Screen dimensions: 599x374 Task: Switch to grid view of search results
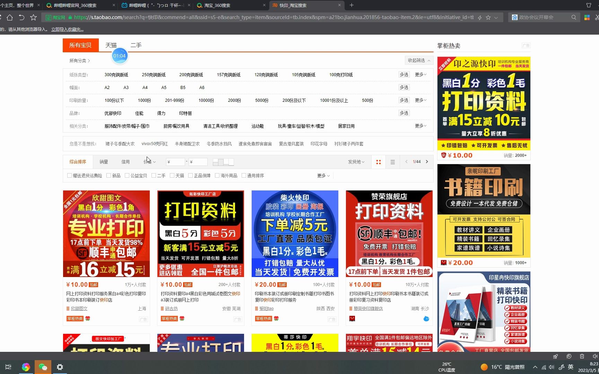(378, 162)
